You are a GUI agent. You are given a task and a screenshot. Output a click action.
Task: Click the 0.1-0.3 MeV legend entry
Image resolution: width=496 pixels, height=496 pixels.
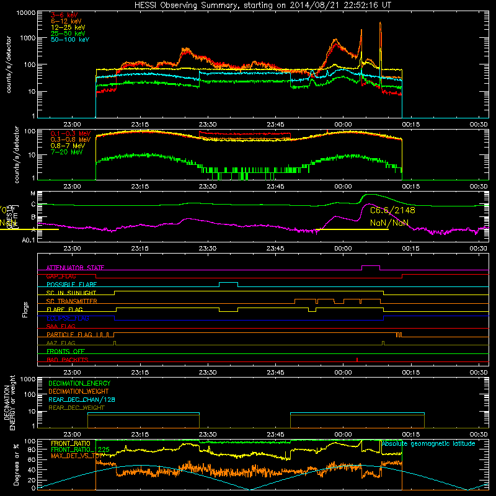pyautogui.click(x=71, y=133)
